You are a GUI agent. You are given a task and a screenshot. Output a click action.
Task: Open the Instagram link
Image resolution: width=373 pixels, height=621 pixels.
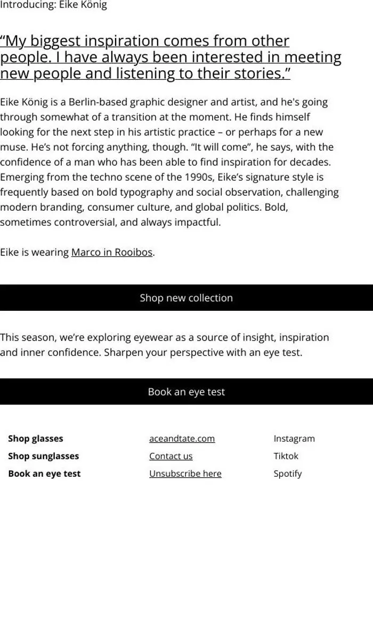coord(294,438)
